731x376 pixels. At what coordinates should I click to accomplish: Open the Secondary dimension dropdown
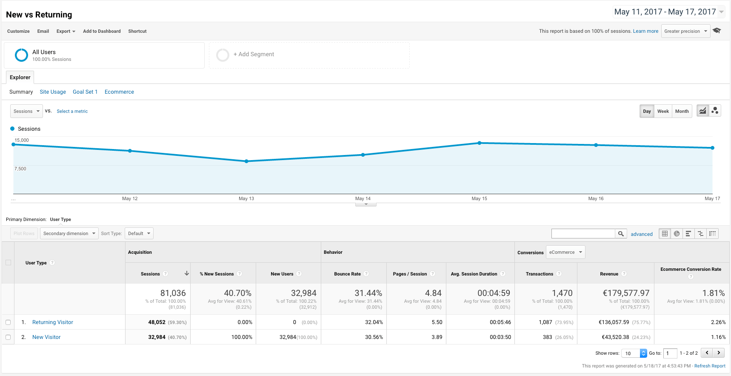click(x=69, y=233)
